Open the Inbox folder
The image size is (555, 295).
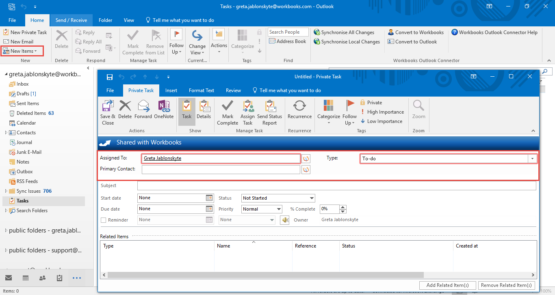[22, 84]
